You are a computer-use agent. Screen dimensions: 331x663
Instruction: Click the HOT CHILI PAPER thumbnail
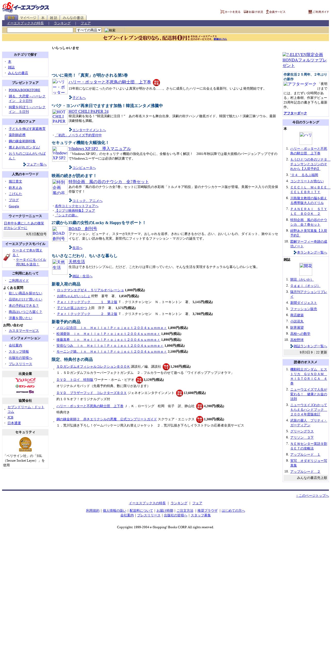(x=60, y=117)
